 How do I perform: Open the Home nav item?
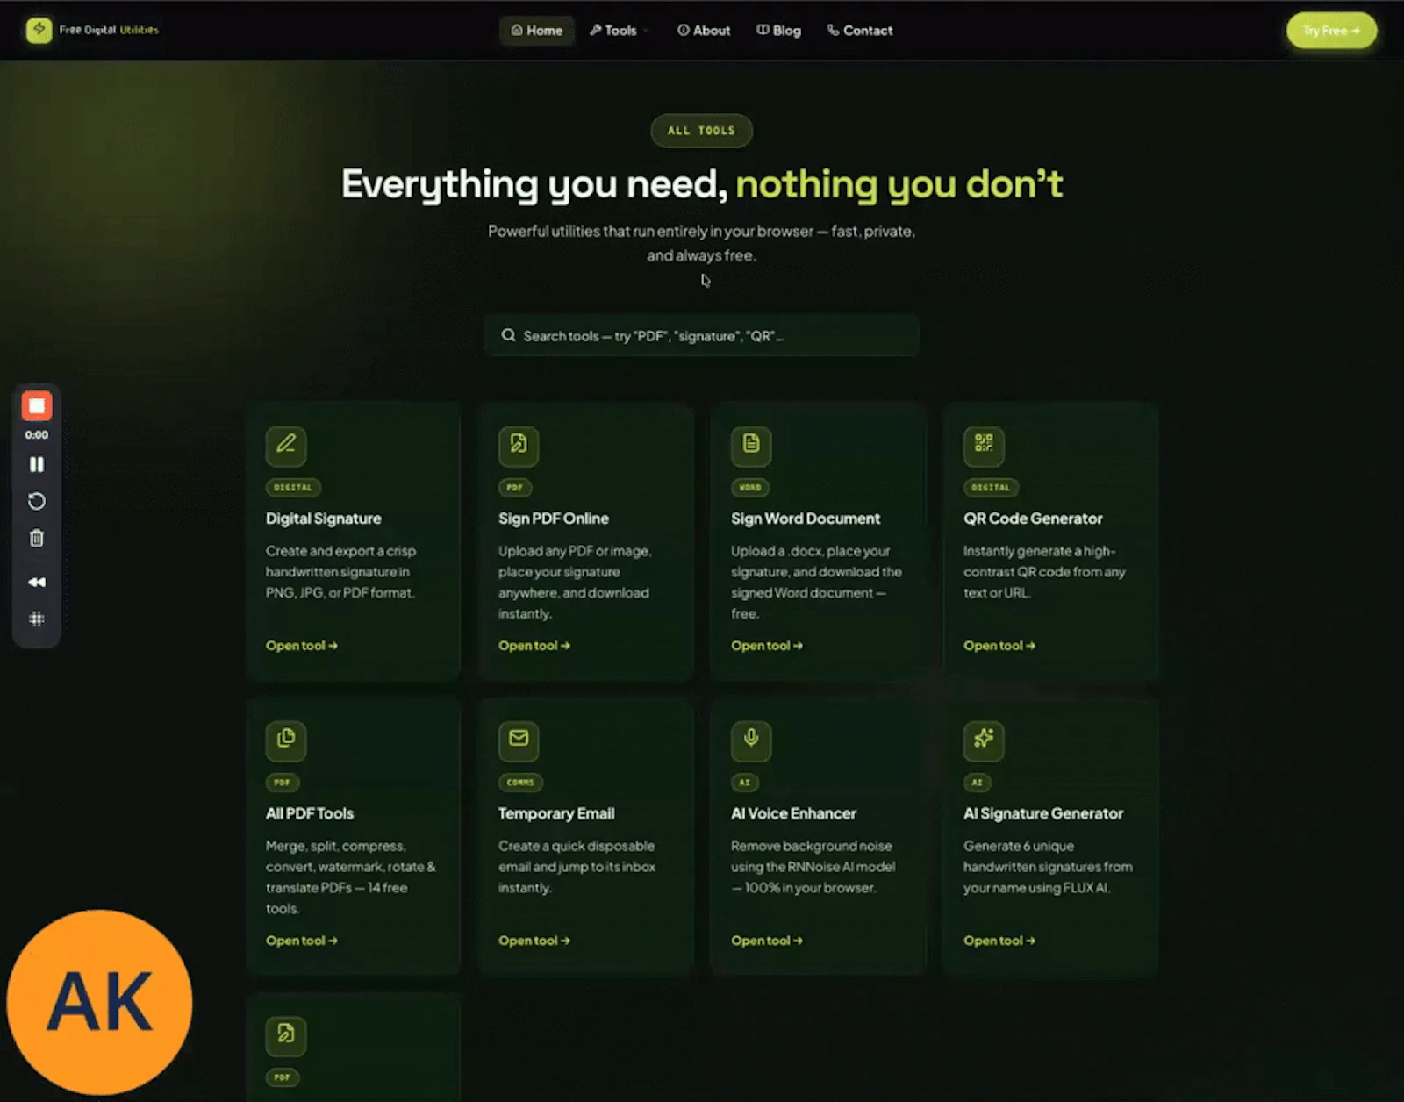pyautogui.click(x=537, y=31)
